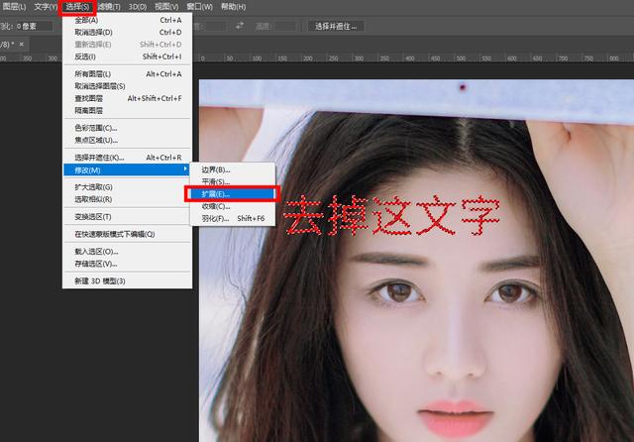
Task: Open the 3D(D) menu
Action: 138,7
